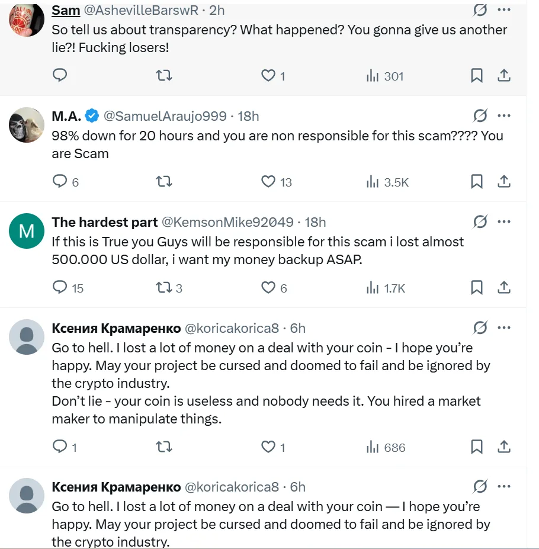Like The hardest part's post
The image size is (539, 549).
coord(268,288)
